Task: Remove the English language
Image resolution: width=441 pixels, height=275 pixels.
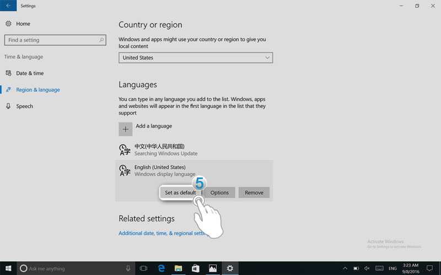Action: (254, 193)
